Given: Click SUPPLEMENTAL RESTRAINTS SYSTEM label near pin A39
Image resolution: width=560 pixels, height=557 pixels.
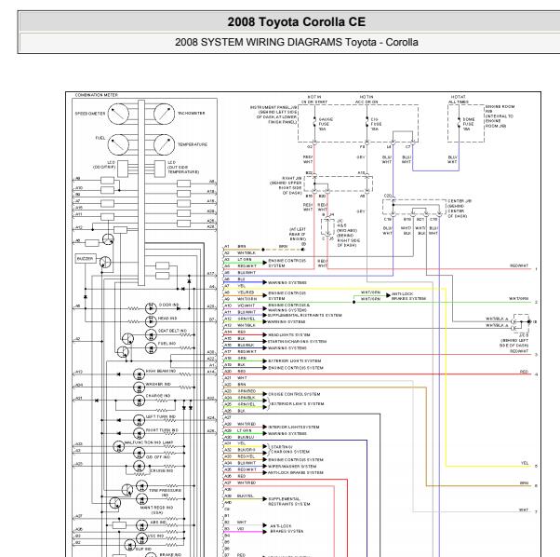Looking at the screenshot, I should [x=289, y=501].
